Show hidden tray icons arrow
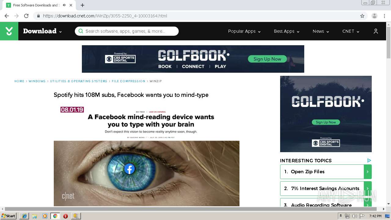 click(341, 216)
